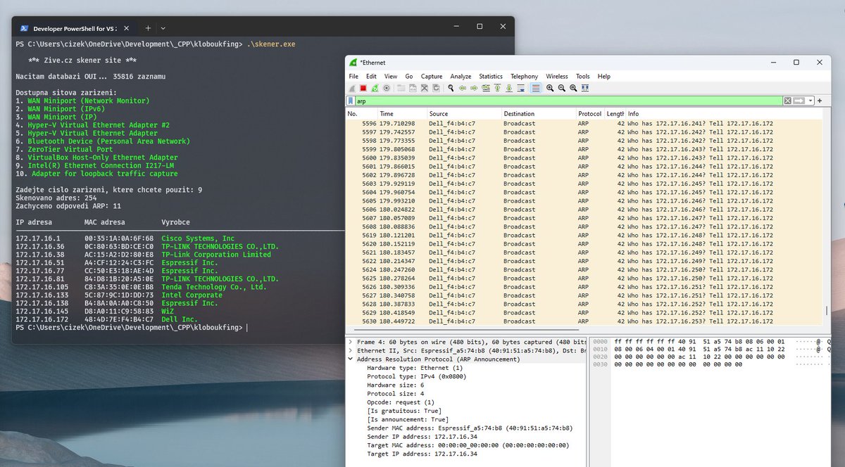The image size is (845, 467).
Task: Select the Sender MAC address detail line
Action: (x=470, y=428)
